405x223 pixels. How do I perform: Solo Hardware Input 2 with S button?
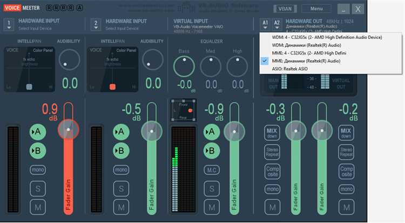coord(120,189)
